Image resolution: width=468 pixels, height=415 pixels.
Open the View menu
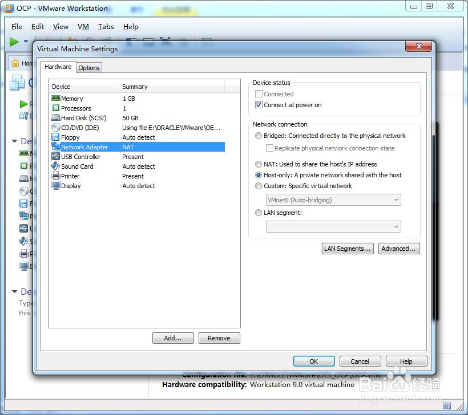pyautogui.click(x=60, y=27)
